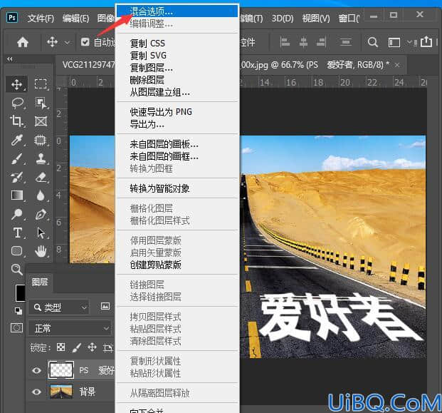Click the Photoshop home icon
The image size is (442, 413).
pos(23,42)
